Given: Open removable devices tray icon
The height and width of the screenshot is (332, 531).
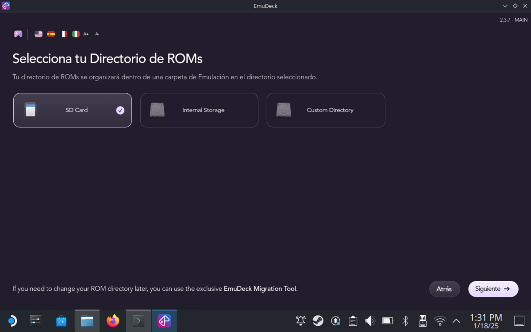Looking at the screenshot, I should [423, 321].
